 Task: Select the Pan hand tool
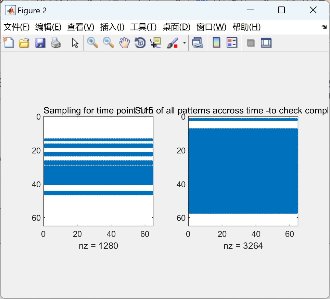click(124, 43)
